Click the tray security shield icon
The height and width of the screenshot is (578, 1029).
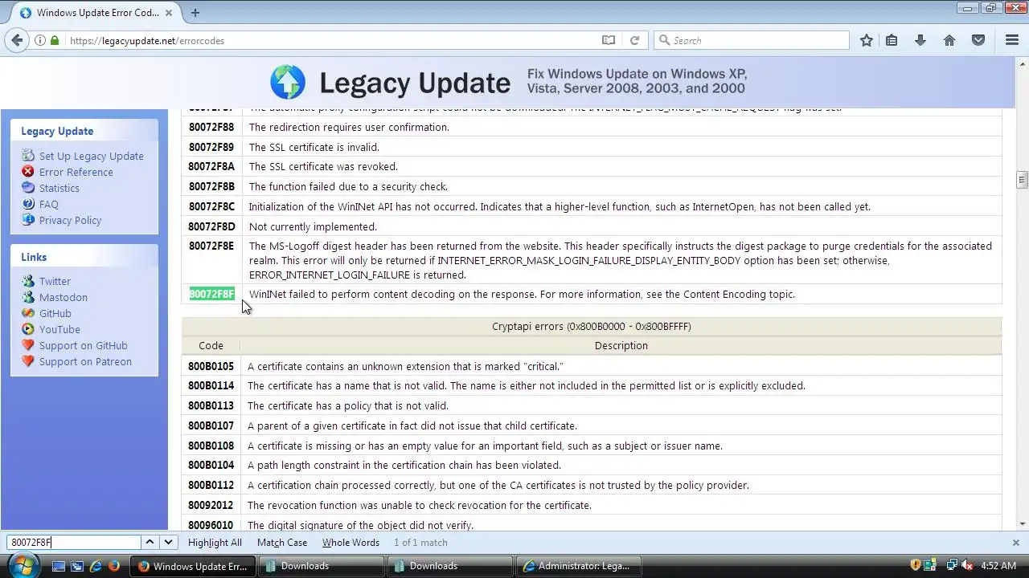tap(915, 565)
